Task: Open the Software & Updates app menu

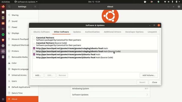Action: click(26, 2)
